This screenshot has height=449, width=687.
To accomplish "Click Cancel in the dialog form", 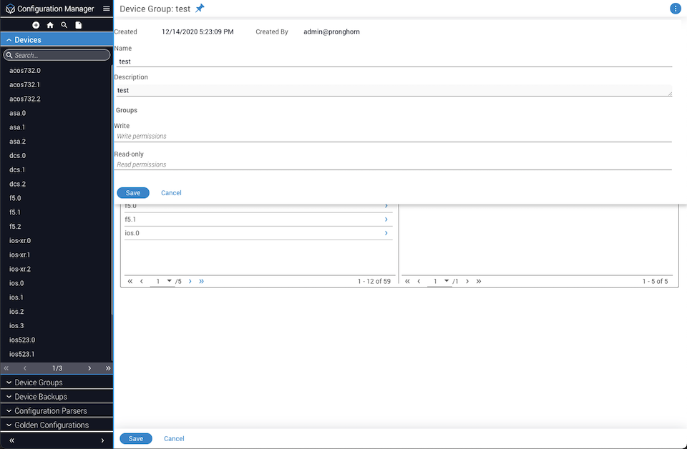I will (171, 193).
